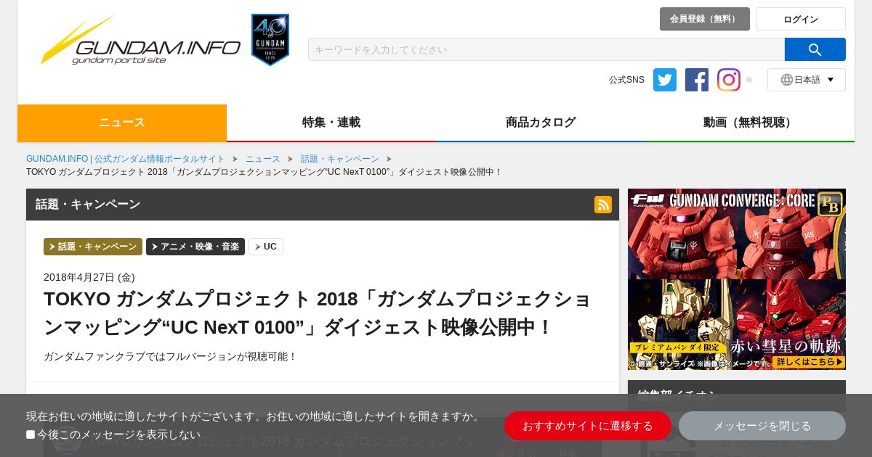Follow the 話題・キャンペーン breadcrumb link
Image resolution: width=872 pixels, height=457 pixels.
click(x=340, y=159)
